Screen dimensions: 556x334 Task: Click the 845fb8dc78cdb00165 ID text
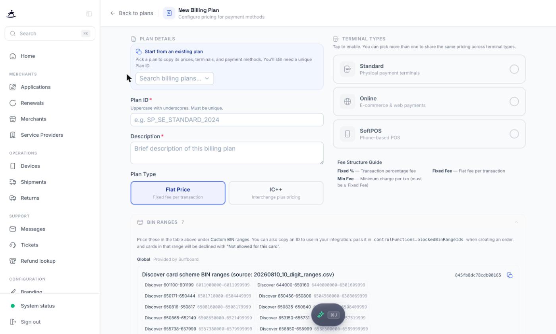(x=478, y=275)
